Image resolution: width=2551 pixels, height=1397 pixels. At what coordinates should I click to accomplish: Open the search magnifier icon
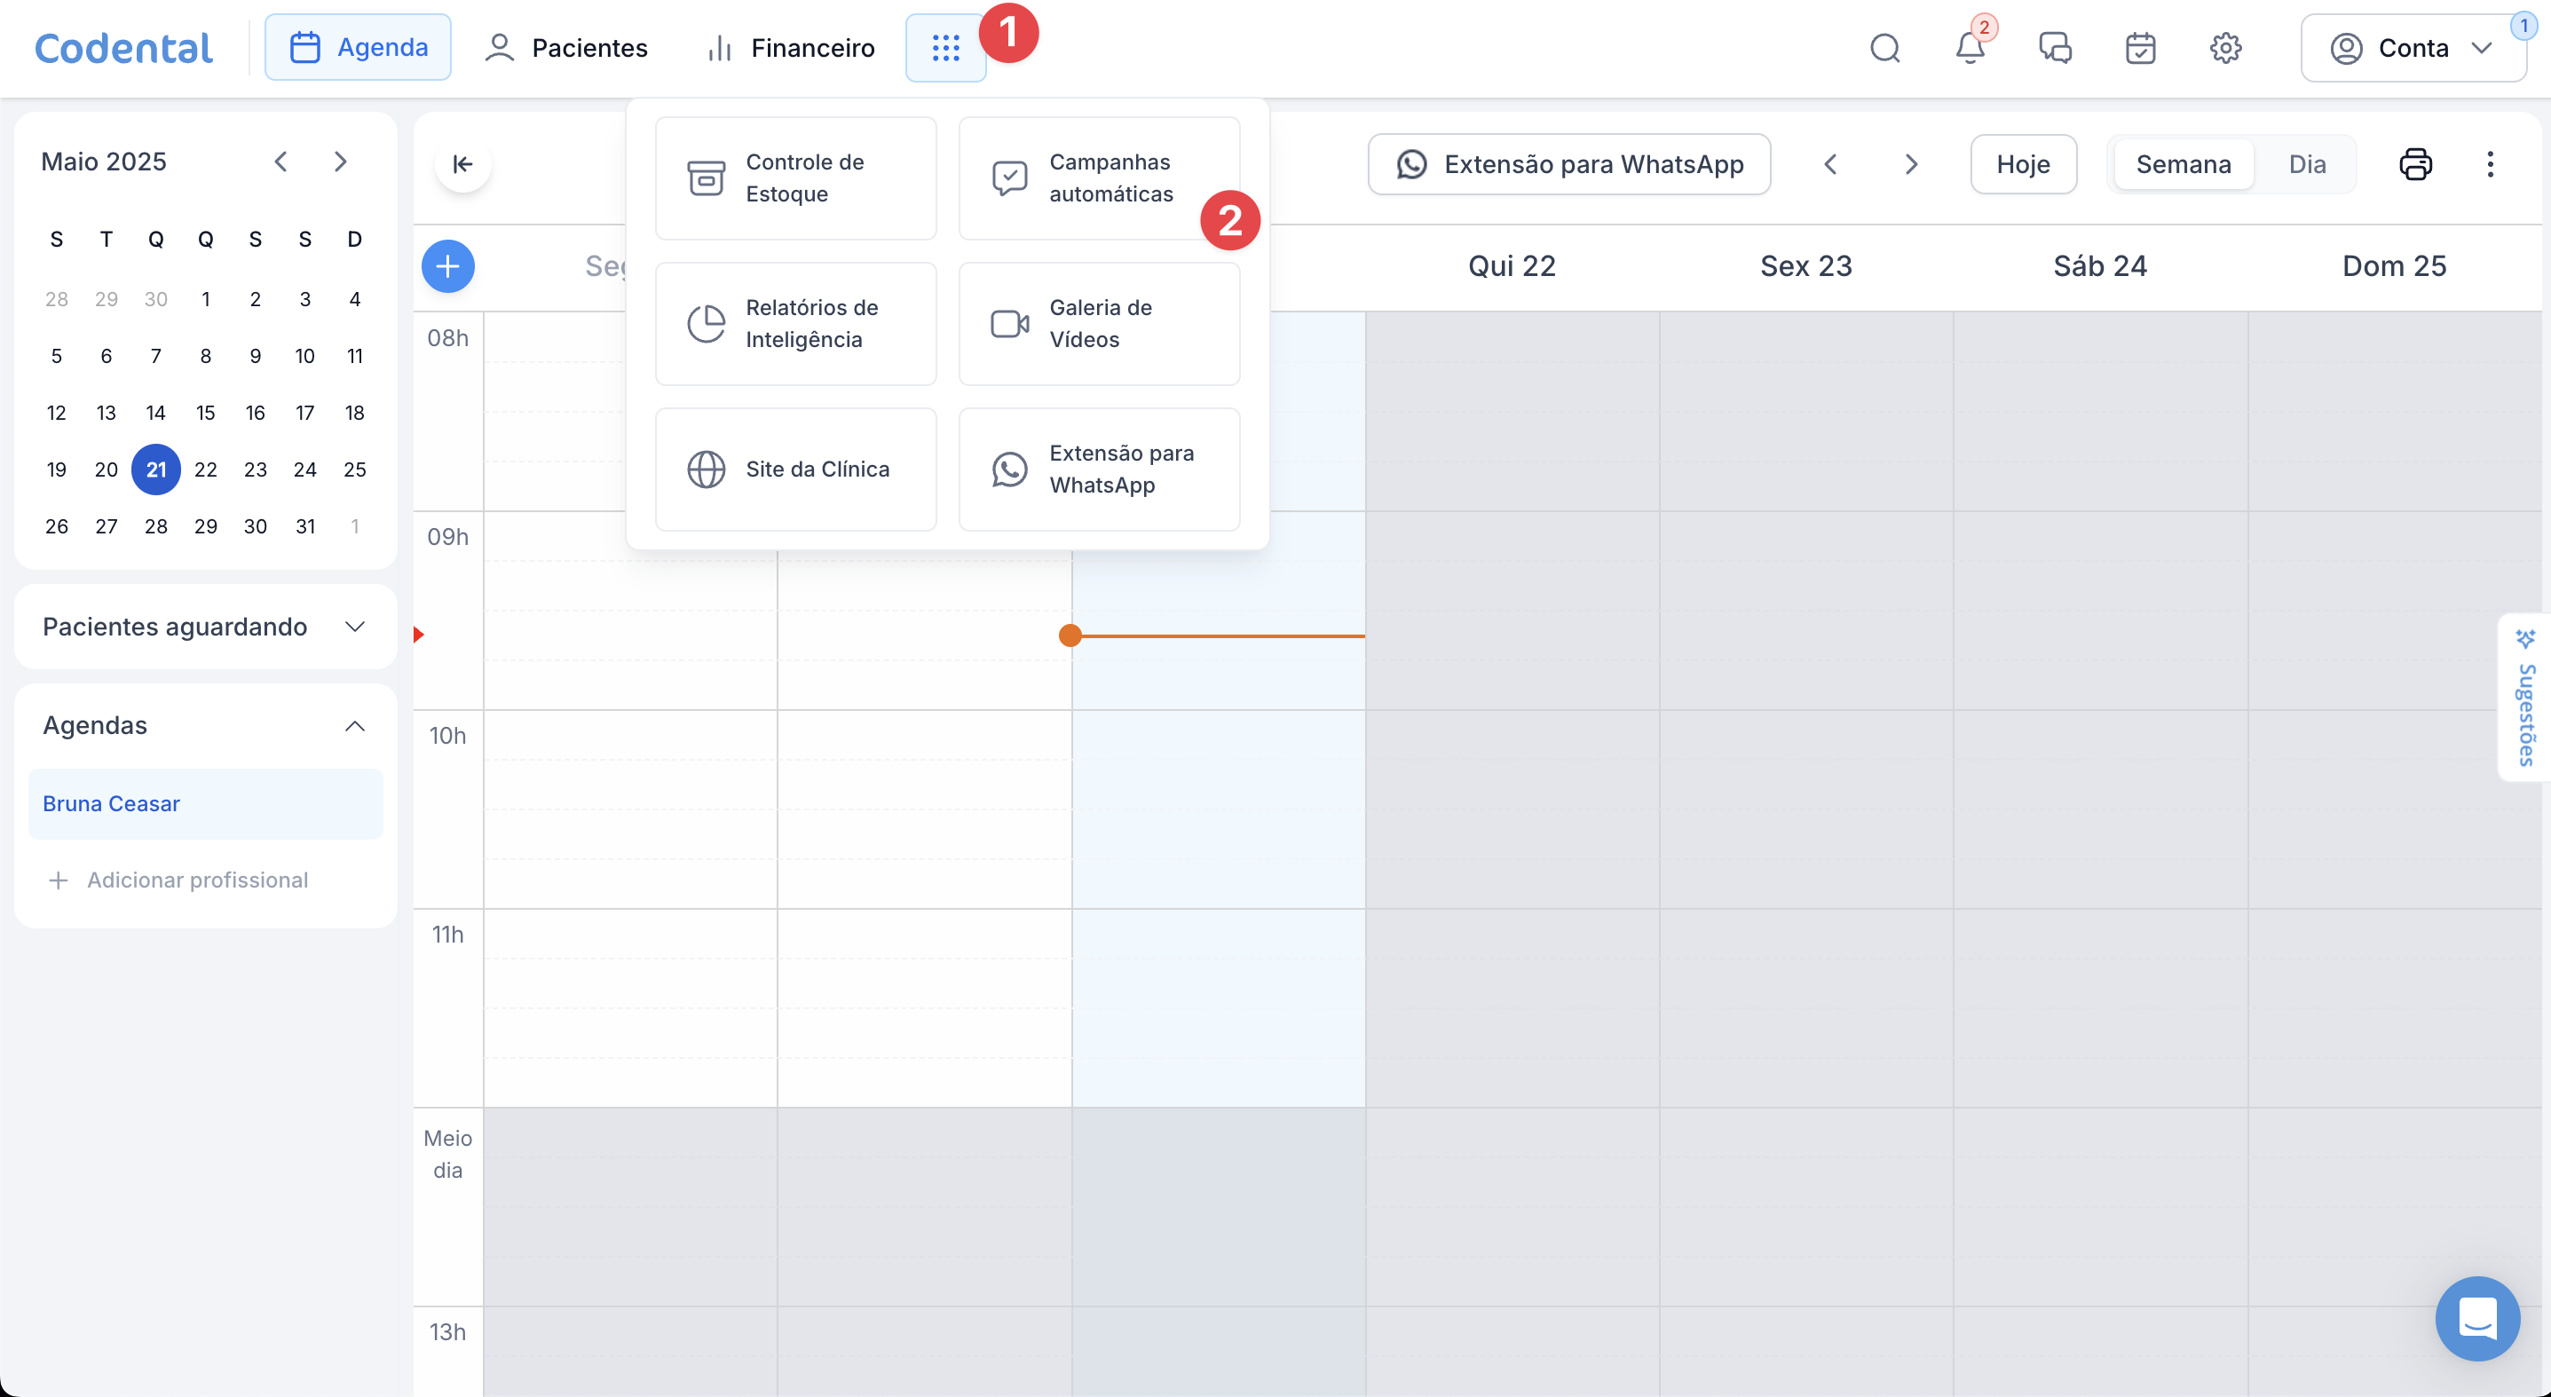pos(1884,48)
